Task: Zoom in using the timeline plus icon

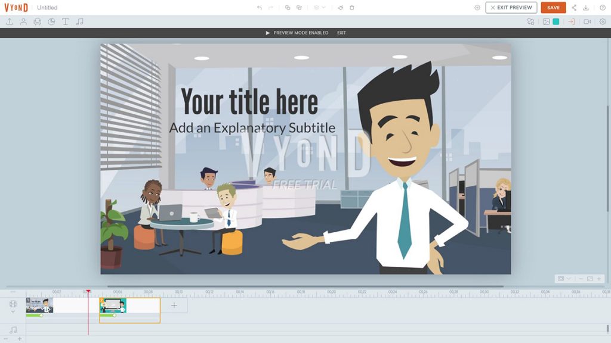Action: [x=20, y=339]
